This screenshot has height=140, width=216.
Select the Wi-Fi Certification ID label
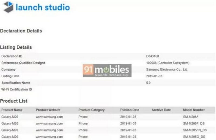(17, 89)
